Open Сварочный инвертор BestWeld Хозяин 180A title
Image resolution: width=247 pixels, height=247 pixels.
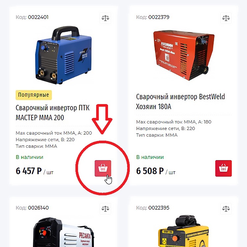click(x=180, y=102)
